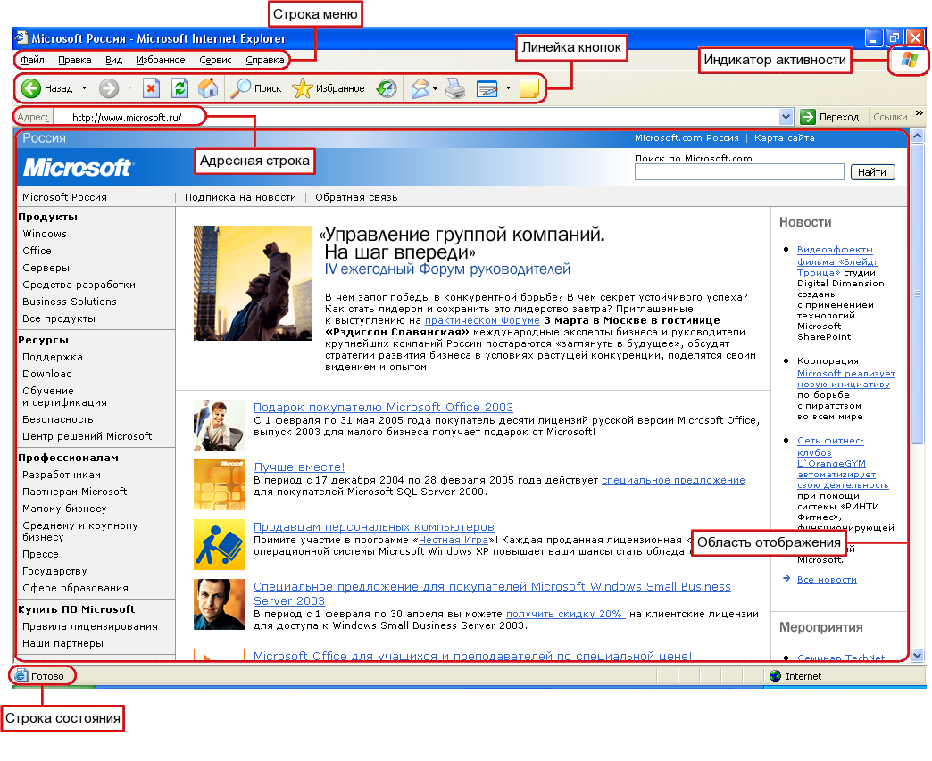Expand the address bar dropdown list
This screenshot has width=932, height=761.
[x=786, y=117]
